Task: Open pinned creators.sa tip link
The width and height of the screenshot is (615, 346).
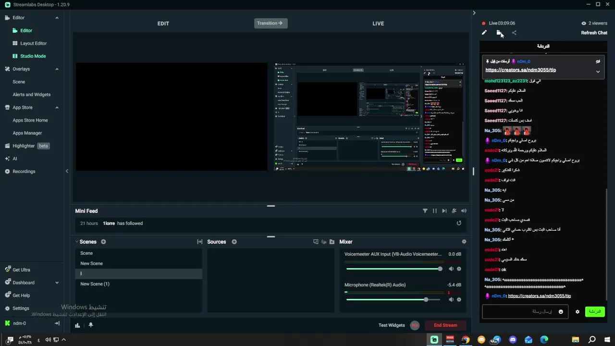Action: [x=520, y=70]
